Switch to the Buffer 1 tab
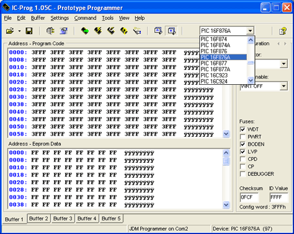The image size is (294, 234). [14, 219]
